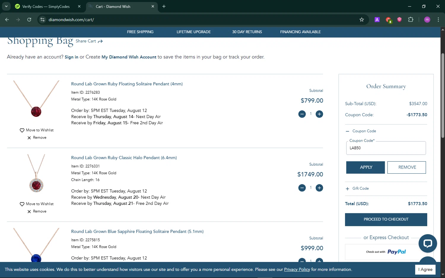
Task: Move Ruby Classic Halo Pendant to Wishlist
Action: click(37, 204)
